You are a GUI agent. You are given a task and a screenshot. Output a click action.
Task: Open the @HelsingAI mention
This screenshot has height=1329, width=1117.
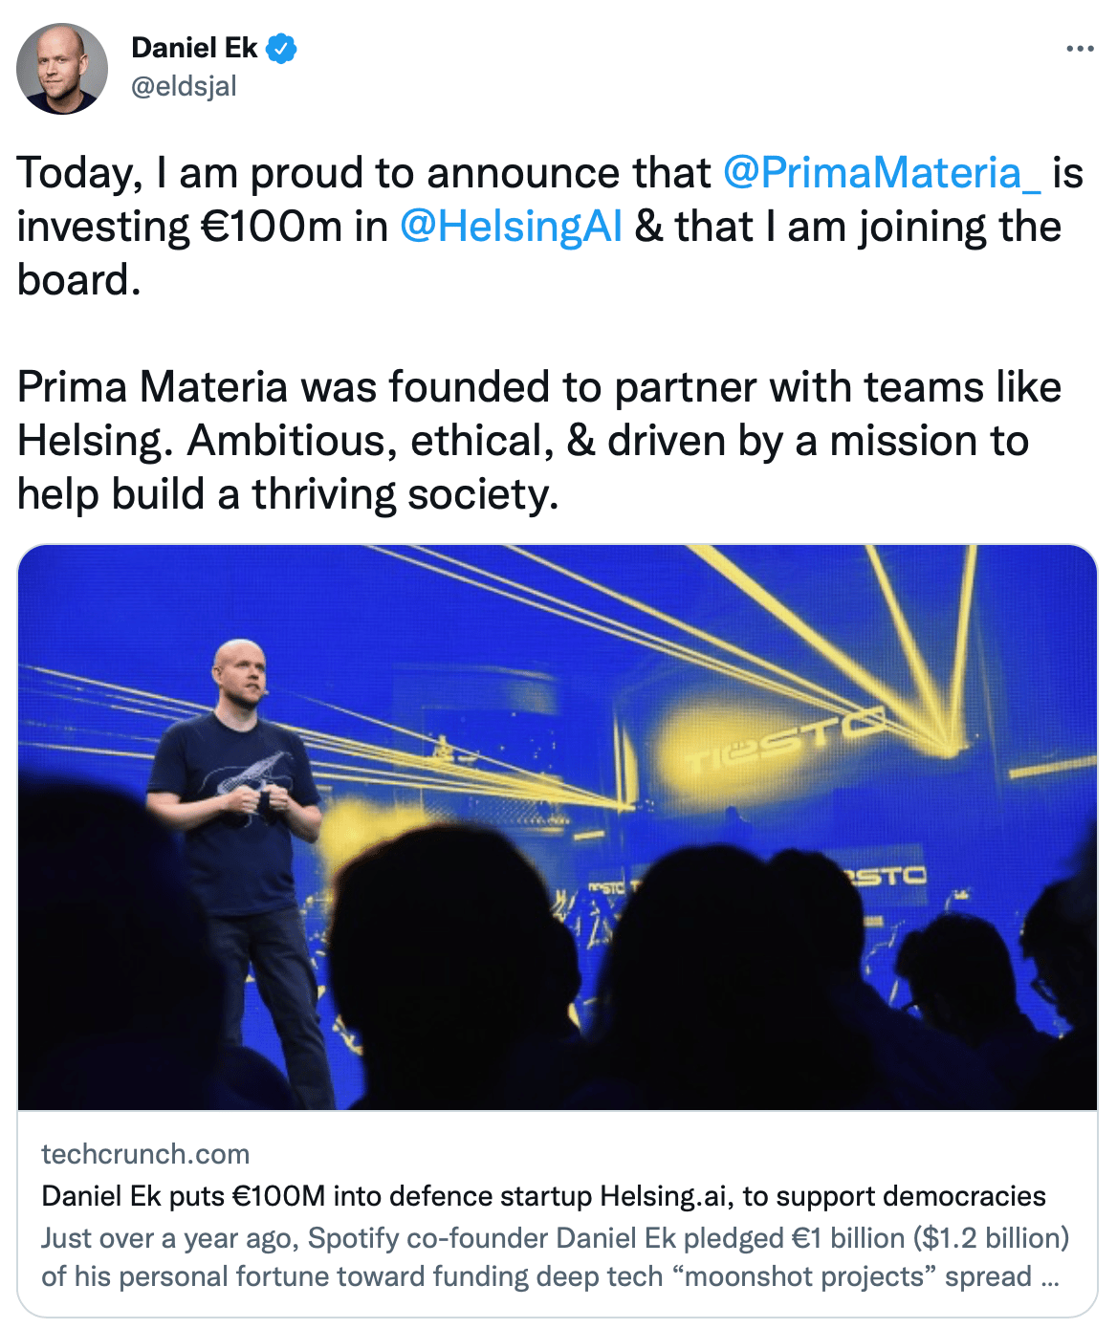[x=511, y=227]
